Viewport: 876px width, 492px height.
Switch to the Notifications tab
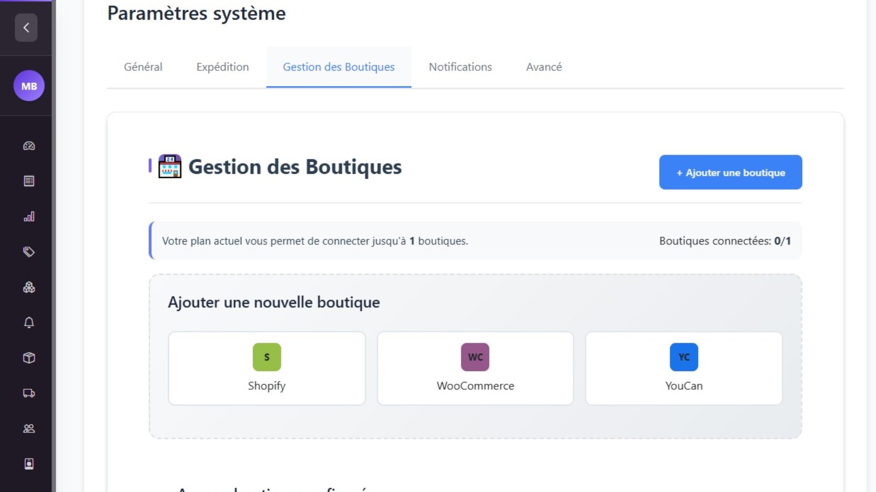[x=460, y=67]
